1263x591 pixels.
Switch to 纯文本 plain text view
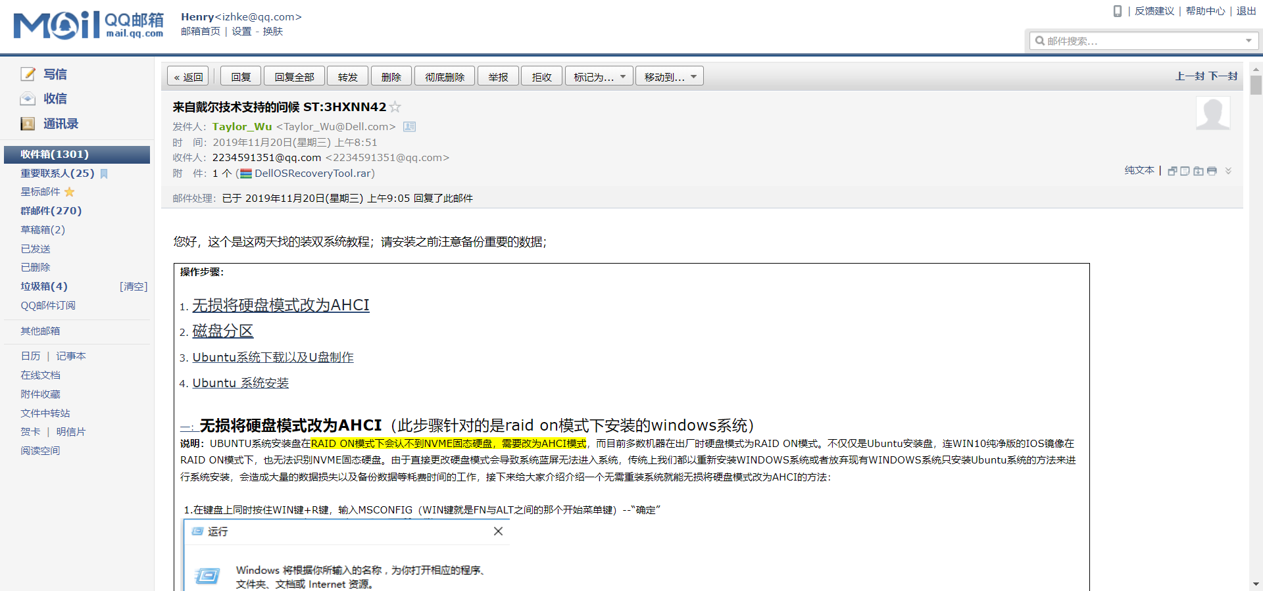[x=1139, y=170]
